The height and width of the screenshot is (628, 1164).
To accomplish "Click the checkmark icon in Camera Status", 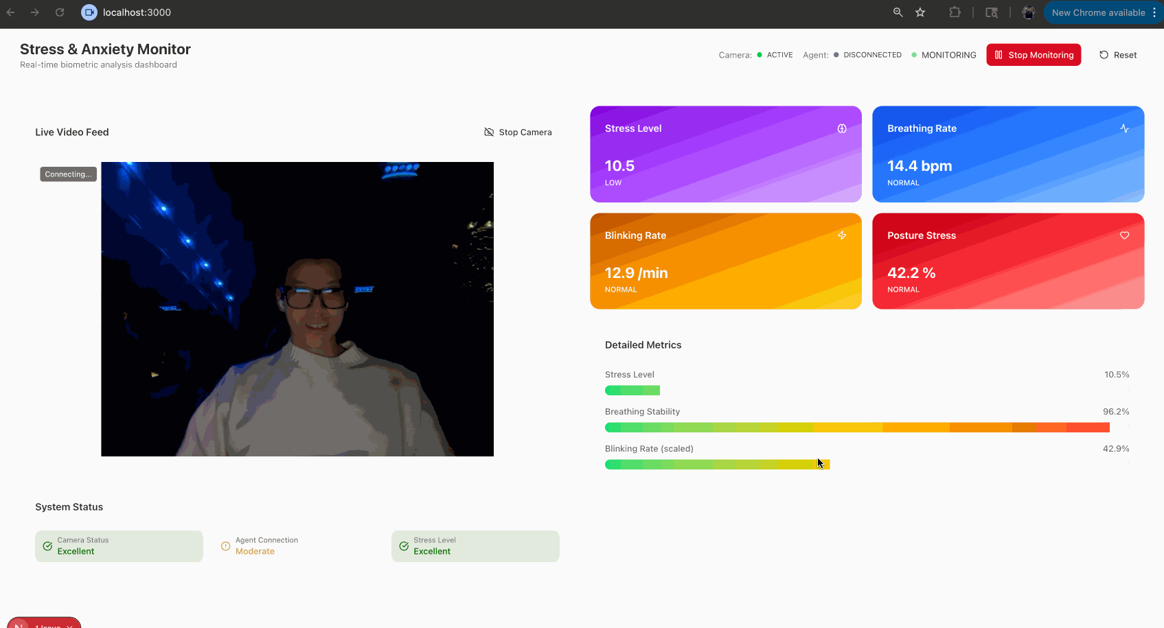I will 47,546.
